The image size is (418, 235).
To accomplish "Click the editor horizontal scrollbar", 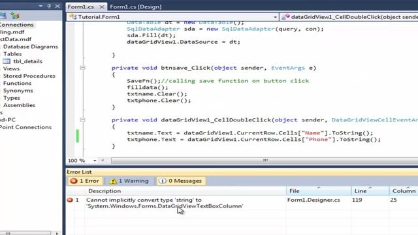I will click(265, 161).
